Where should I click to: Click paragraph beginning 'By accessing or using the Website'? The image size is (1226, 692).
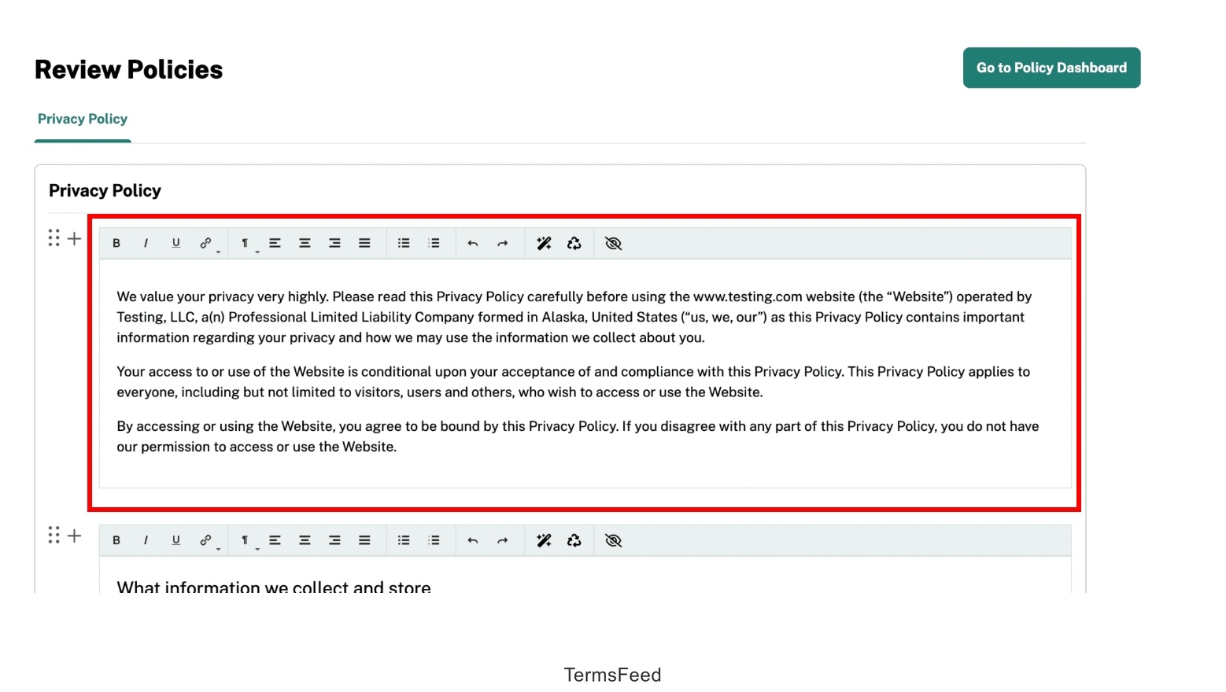[578, 436]
